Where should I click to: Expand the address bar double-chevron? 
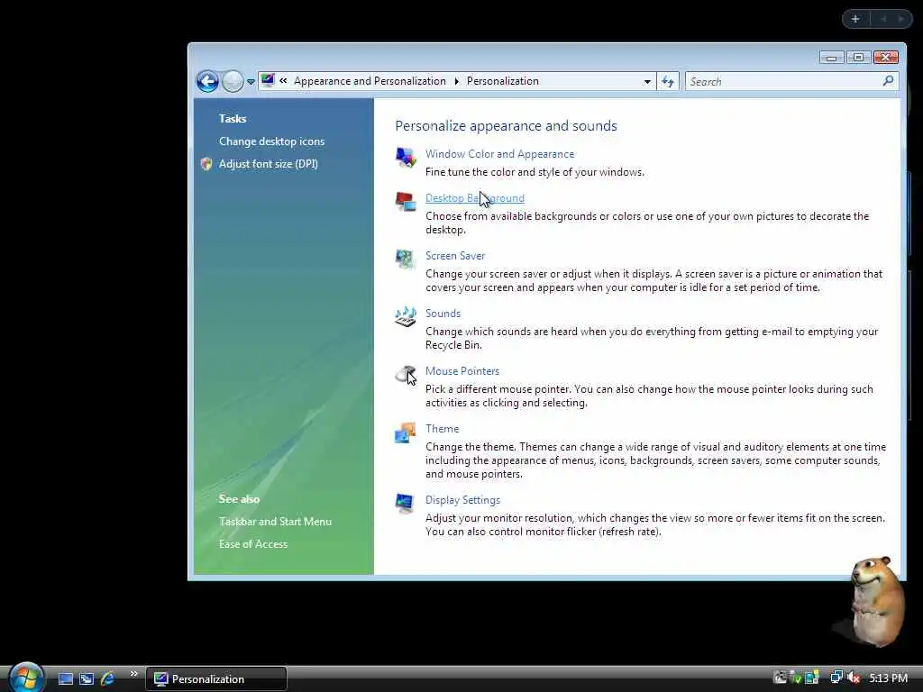pos(283,81)
